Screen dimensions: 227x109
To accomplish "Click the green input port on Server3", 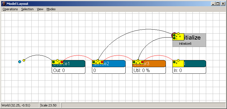I will click(134, 62).
